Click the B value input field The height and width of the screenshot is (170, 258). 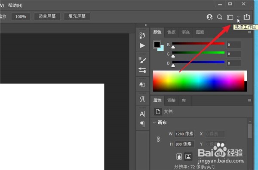233,63
